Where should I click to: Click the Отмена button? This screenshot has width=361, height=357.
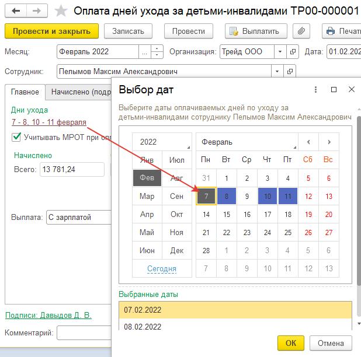[x=331, y=343]
